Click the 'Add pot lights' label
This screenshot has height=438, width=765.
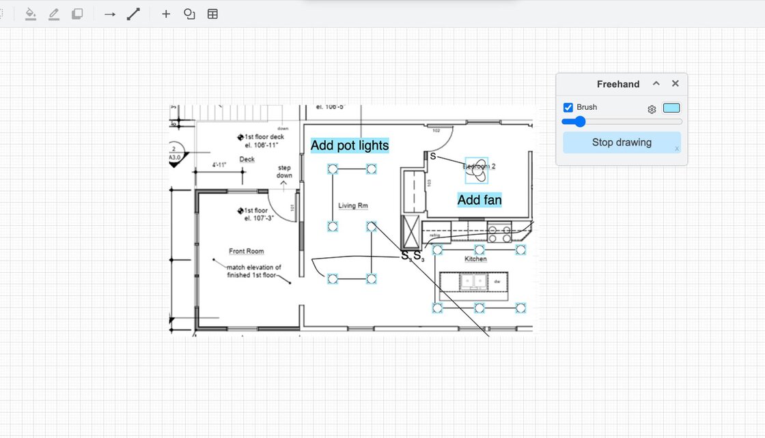(350, 145)
